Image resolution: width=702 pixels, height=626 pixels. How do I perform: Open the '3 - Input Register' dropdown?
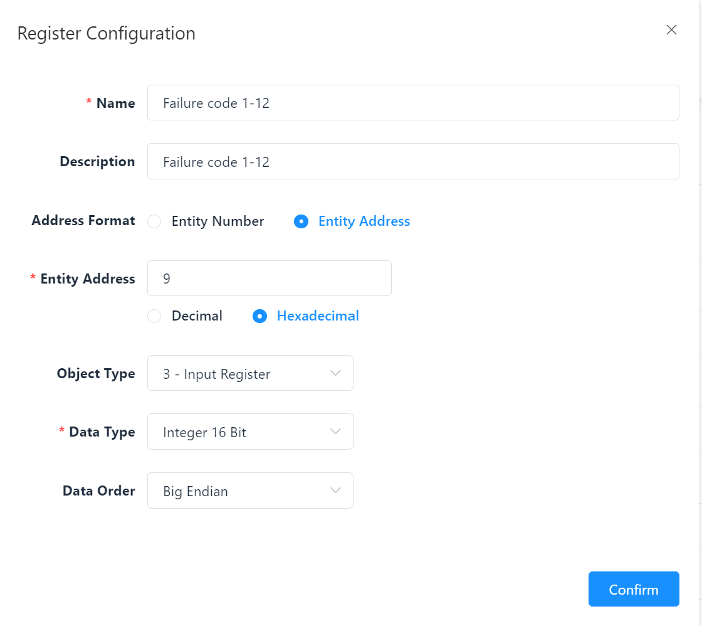click(x=249, y=373)
